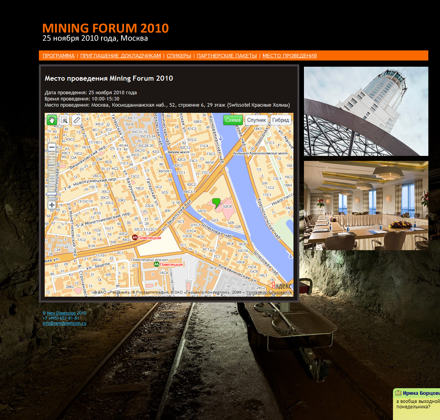This screenshot has width=440, height=420.
Task: Zoom in using the plus button
Action: 52,205
